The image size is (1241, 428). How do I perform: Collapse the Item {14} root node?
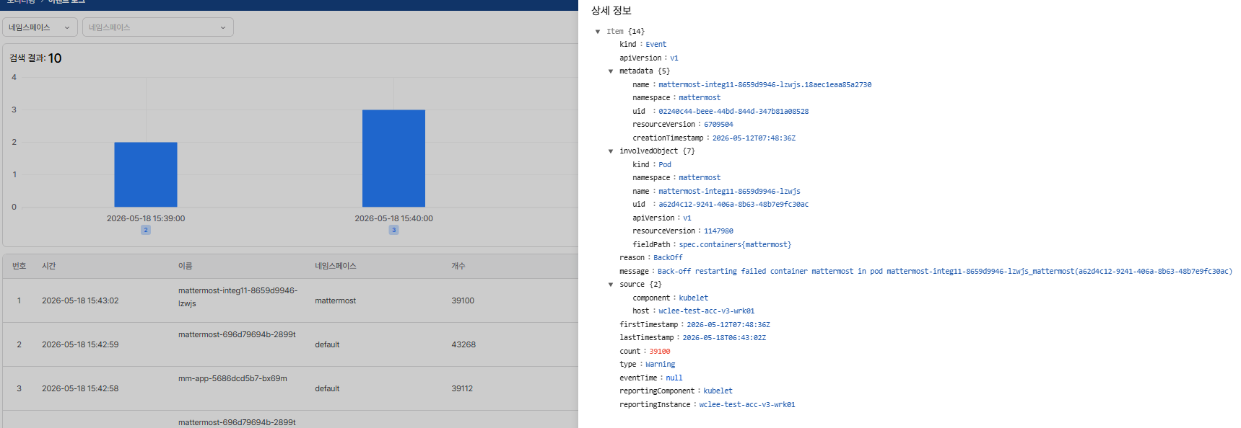click(x=598, y=32)
